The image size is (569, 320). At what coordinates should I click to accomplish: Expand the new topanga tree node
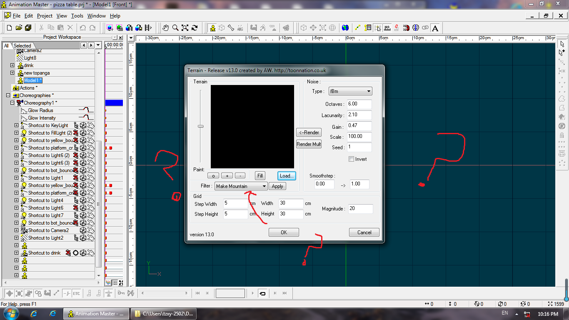12,73
